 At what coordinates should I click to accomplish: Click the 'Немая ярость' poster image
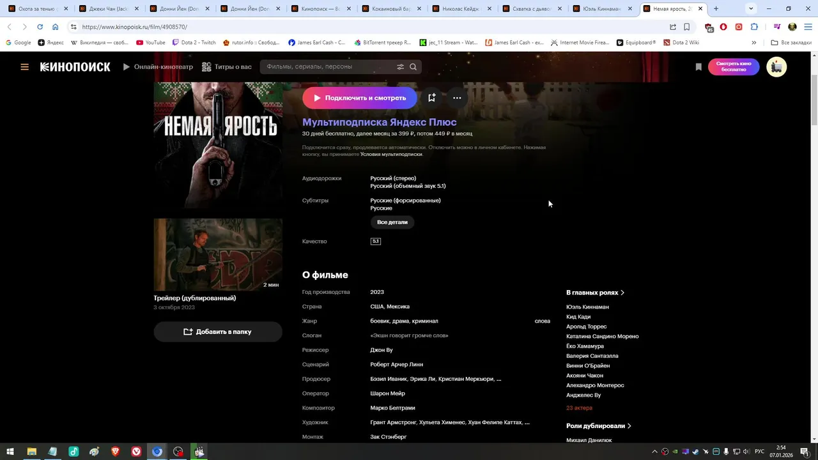pos(218,145)
